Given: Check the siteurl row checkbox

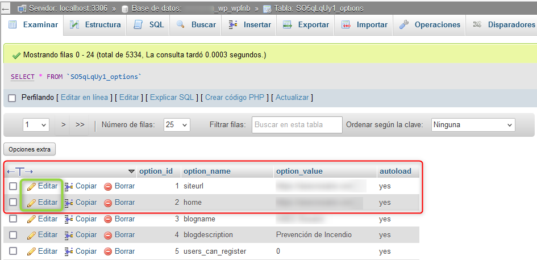Looking at the screenshot, I should [13, 186].
